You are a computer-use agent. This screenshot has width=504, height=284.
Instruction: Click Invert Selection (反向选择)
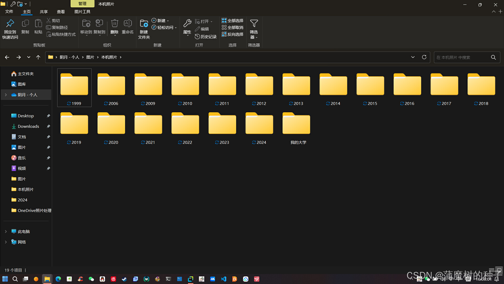[232, 34]
